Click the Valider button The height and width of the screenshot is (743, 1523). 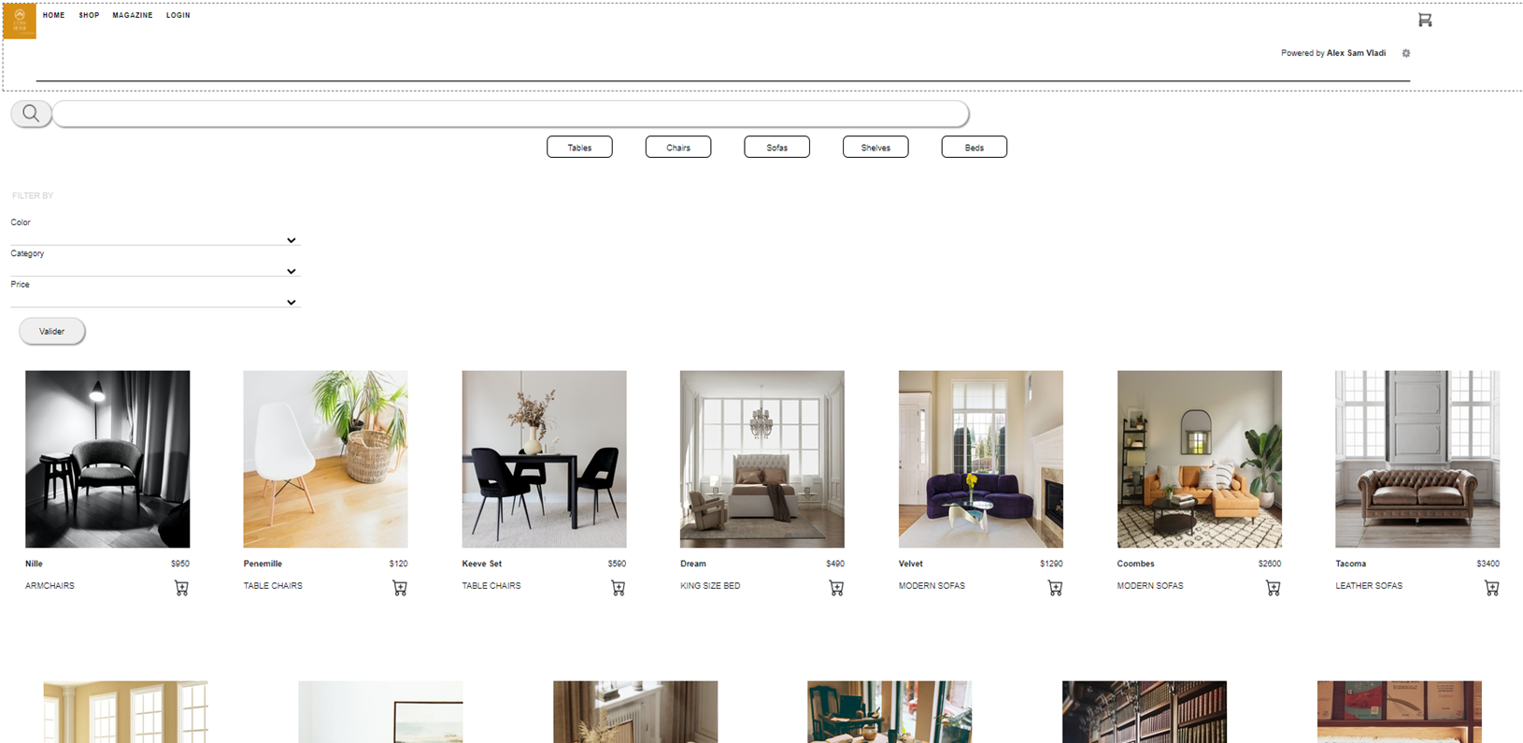[52, 331]
